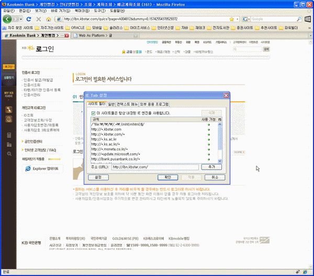This screenshot has height=276, width=314.
Task: Click the building icon in left sidebar
Action: click(9, 144)
